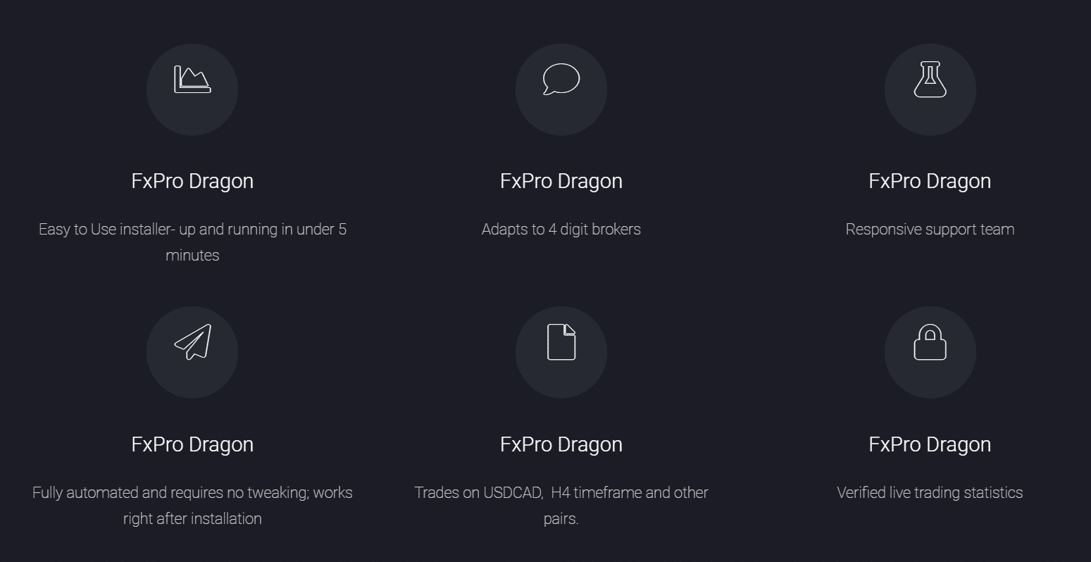The height and width of the screenshot is (562, 1091).
Task: Click 'Adapts to 4 digit brokers' text
Action: coord(561,229)
